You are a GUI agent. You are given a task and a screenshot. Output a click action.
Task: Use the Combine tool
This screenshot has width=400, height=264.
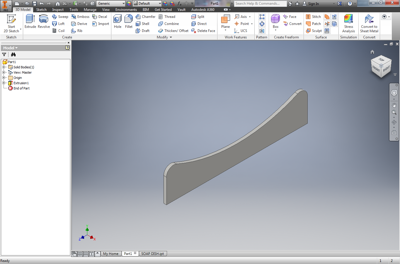[168, 24]
